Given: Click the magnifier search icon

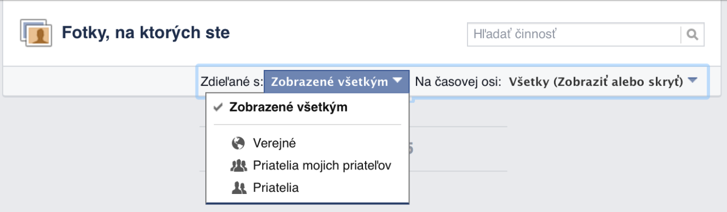Looking at the screenshot, I should (x=692, y=34).
